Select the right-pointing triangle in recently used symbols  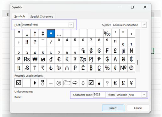(35, 83)
